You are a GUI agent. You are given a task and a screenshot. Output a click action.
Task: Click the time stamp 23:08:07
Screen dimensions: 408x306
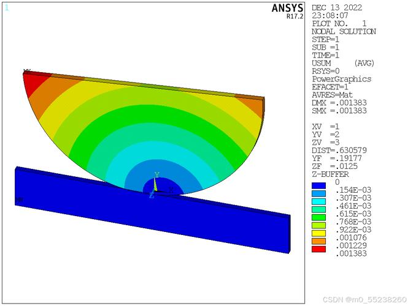coord(330,15)
